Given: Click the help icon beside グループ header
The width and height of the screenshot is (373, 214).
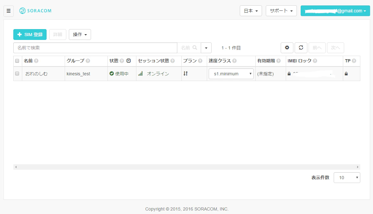Looking at the screenshot, I should coord(88,61).
